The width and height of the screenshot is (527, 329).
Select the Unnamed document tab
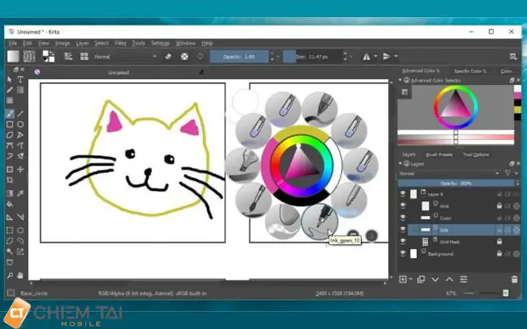[x=119, y=72]
